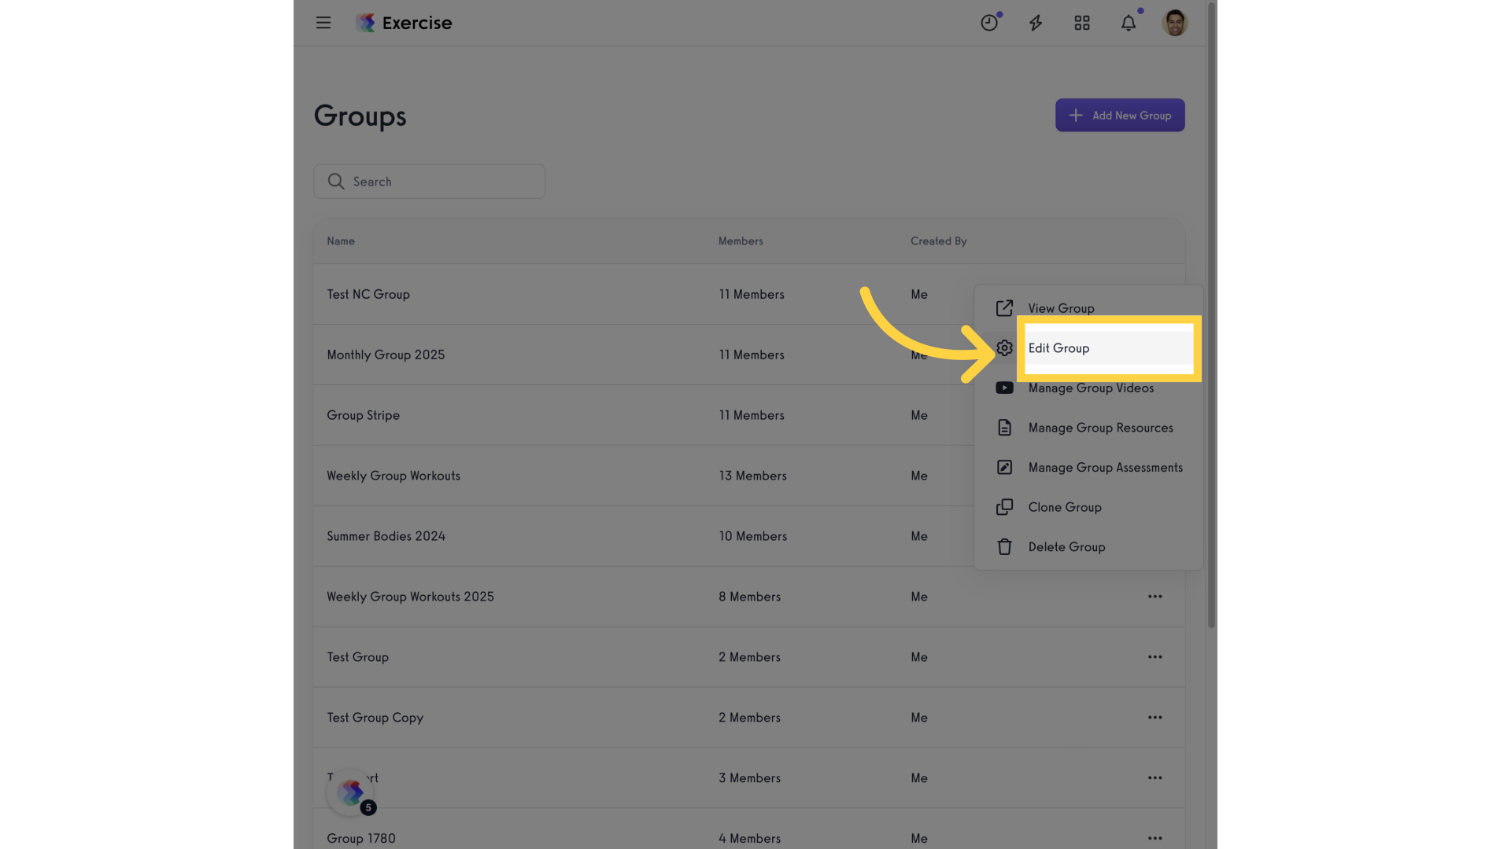Open the notifications bell
This screenshot has width=1511, height=849.
pos(1129,23)
